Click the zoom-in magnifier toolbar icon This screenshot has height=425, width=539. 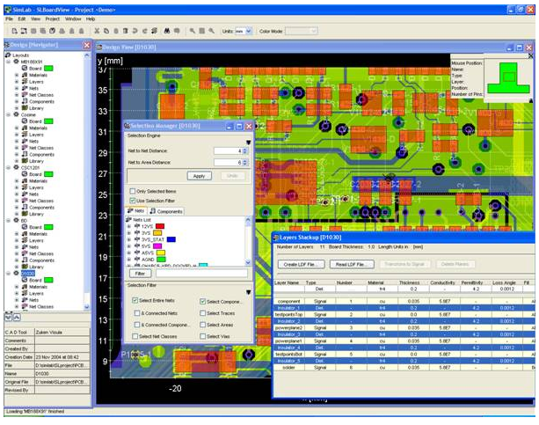(x=193, y=31)
